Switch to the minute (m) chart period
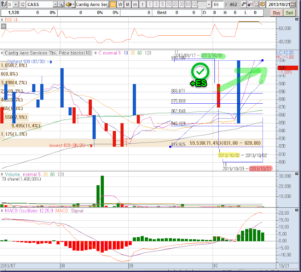The image size is (301, 272). click(135, 5)
